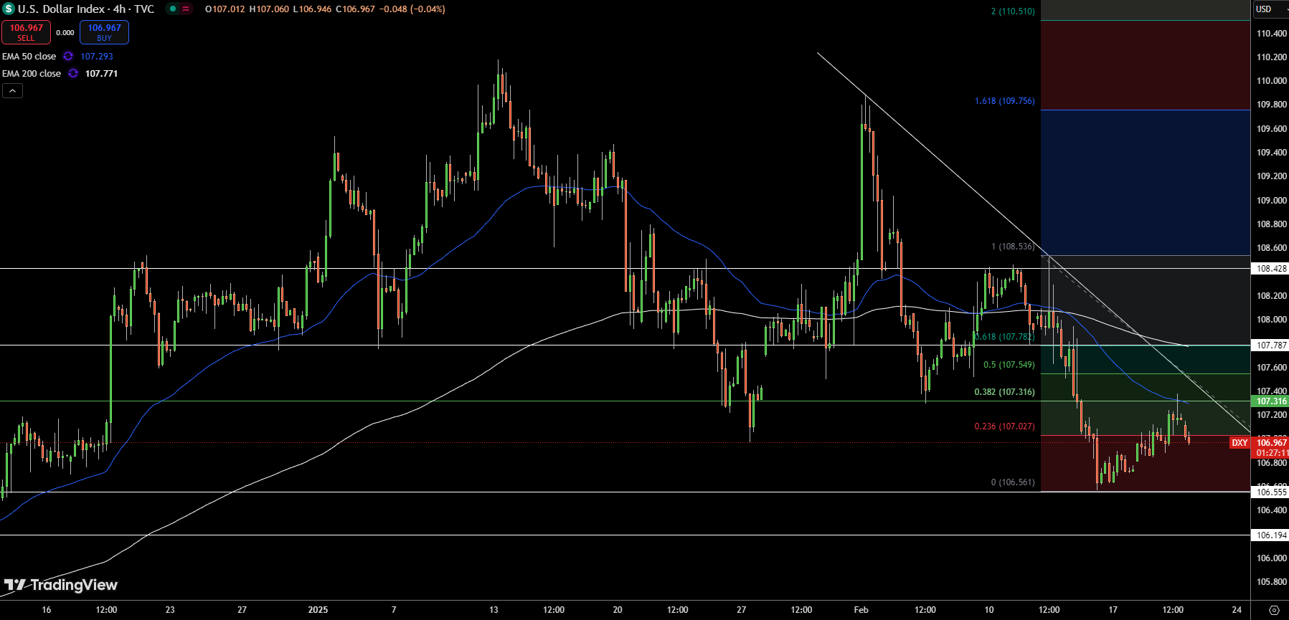This screenshot has height=620, width=1289.
Task: Select the Fib level 1.618 (109.756) label
Action: [x=1005, y=101]
